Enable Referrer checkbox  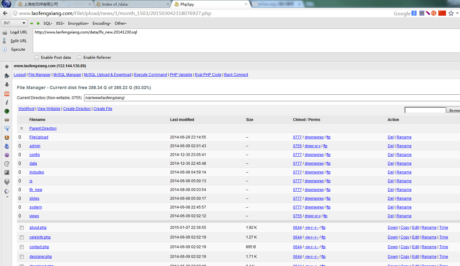tap(79, 58)
